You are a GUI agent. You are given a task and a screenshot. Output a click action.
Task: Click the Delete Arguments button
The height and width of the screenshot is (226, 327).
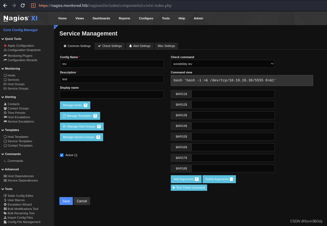[219, 179]
